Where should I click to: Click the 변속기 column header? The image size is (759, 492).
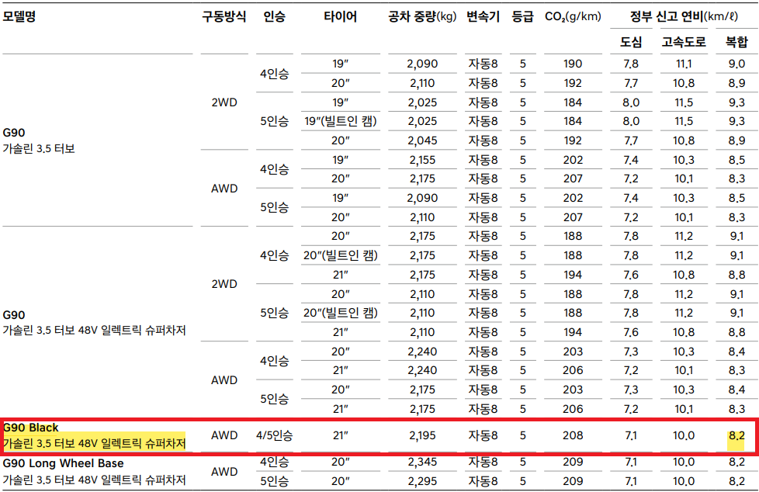point(483,17)
